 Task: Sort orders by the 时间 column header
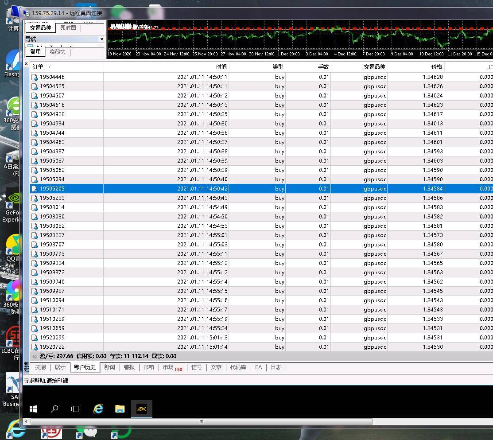(221, 67)
